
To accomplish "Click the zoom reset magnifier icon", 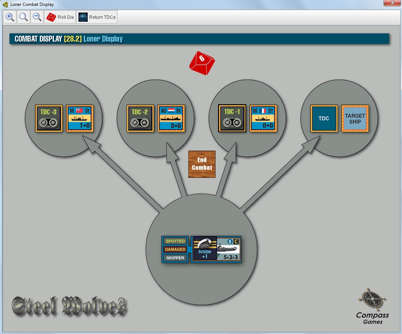I will click(x=24, y=17).
